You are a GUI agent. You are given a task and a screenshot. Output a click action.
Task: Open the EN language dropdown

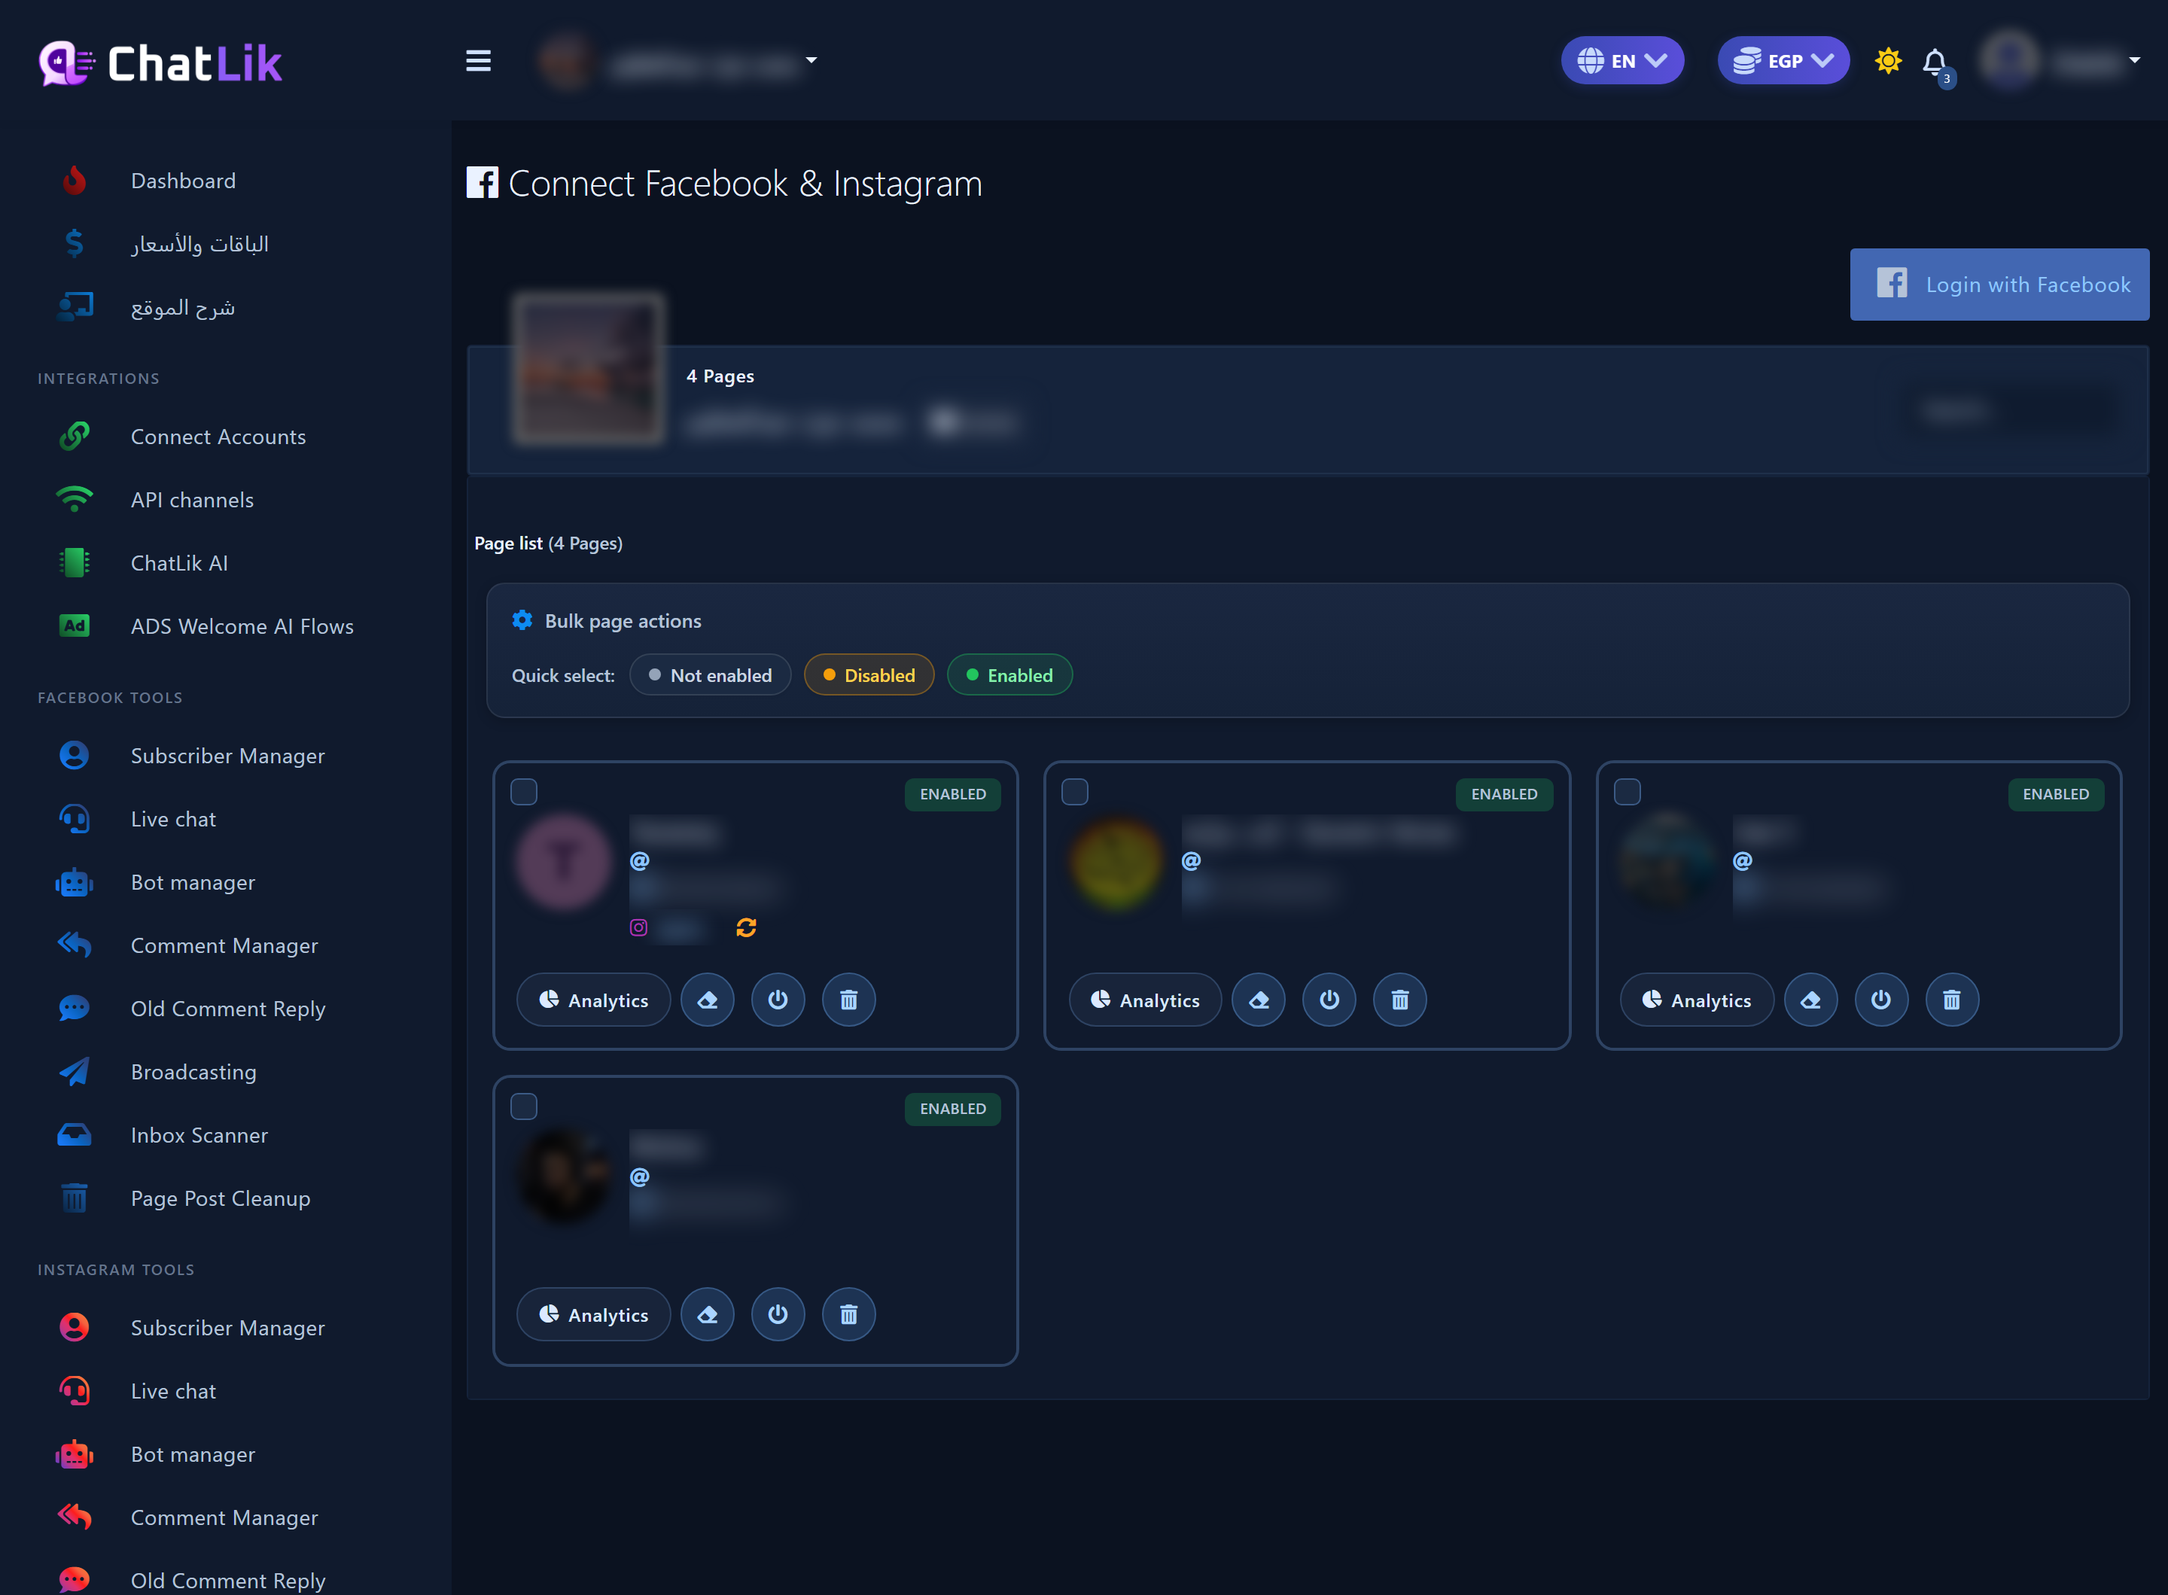(x=1622, y=61)
